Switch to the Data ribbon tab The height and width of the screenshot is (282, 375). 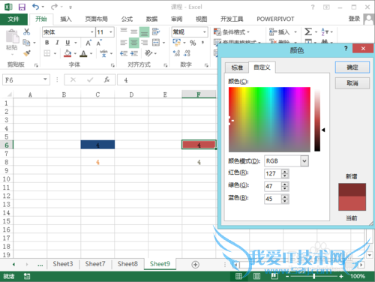pyautogui.click(x=151, y=19)
